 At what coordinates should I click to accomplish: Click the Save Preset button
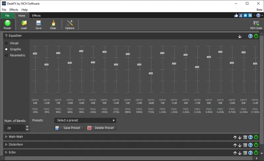(69, 128)
